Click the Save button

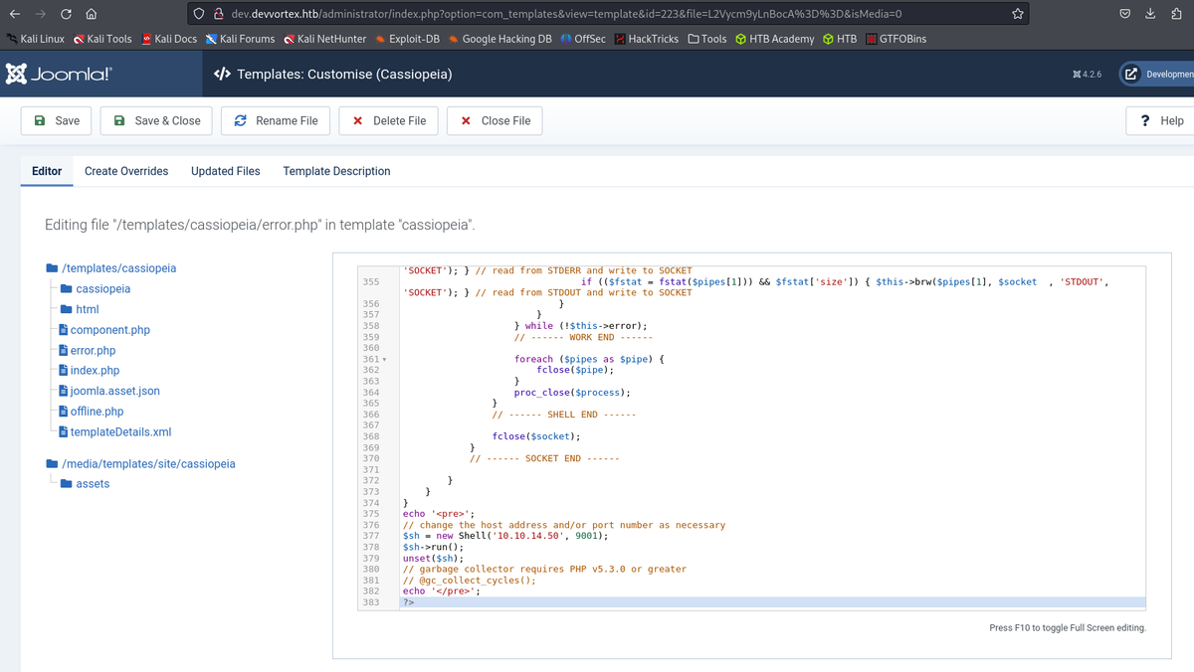tap(58, 120)
